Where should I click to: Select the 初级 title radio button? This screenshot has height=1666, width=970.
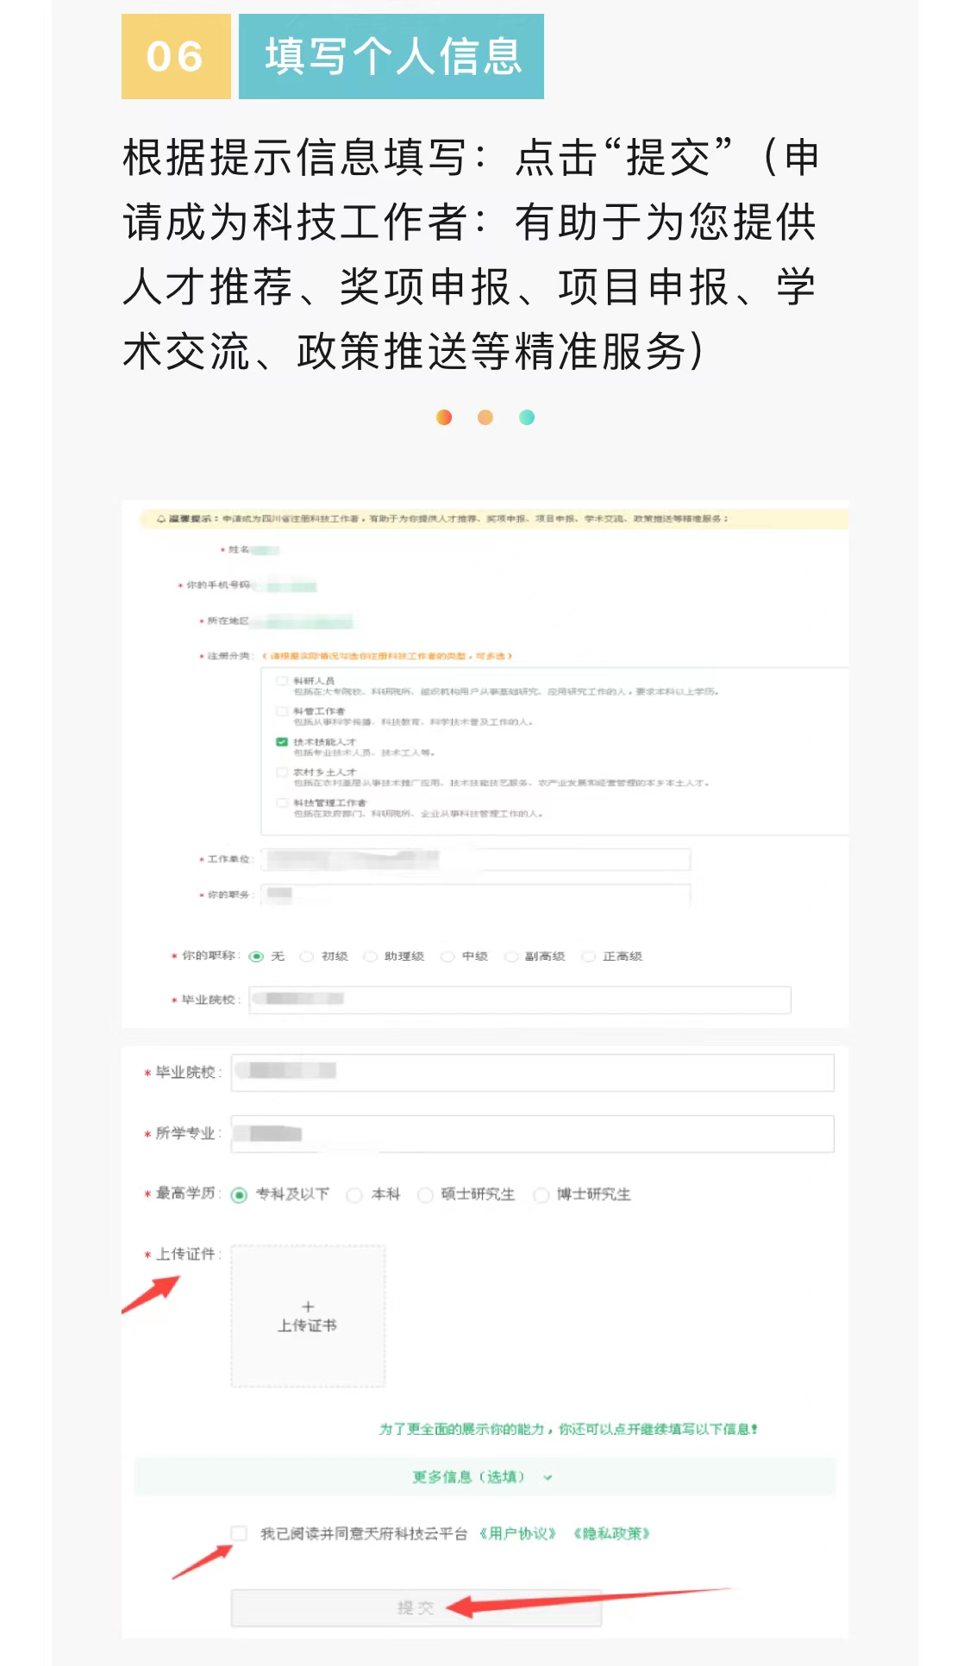pos(306,956)
